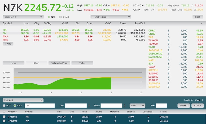Expand the ticker column header arrow
Viewport: 206px width, 124px height.
[202, 23]
